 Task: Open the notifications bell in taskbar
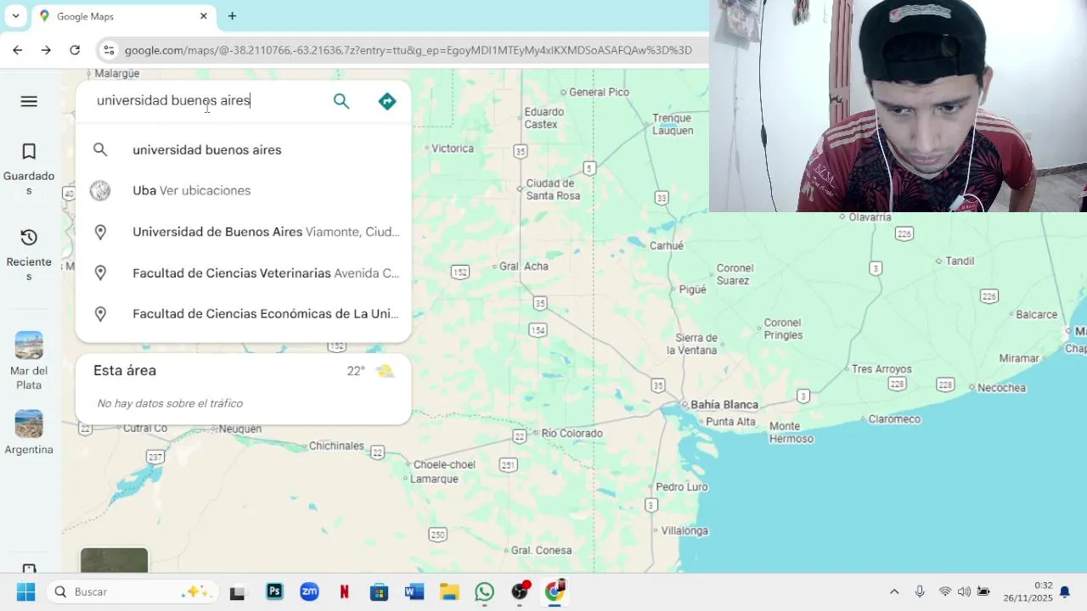click(x=1064, y=591)
